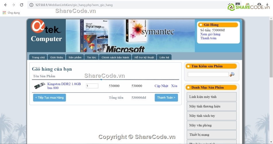This screenshot has height=144, width=273.
Task: Go back with the browser back arrow
Action: (5, 5)
